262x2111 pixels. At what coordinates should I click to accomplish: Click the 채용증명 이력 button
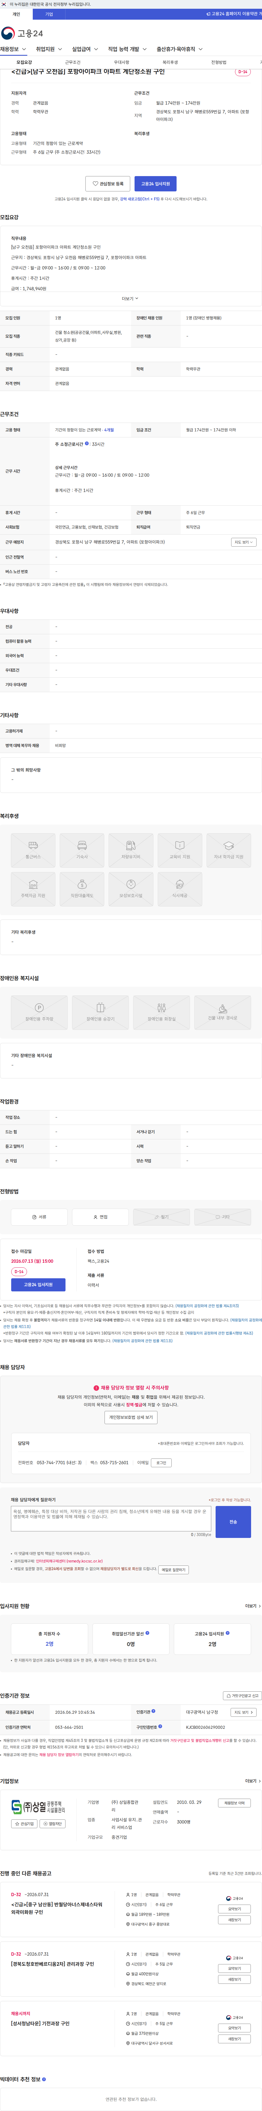tap(234, 1803)
